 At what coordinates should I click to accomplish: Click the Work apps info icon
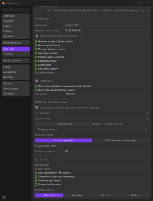[x=37, y=108]
